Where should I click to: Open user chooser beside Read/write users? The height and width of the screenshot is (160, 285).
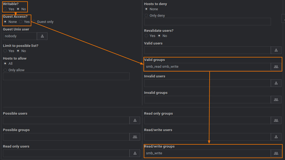[x=276, y=137]
